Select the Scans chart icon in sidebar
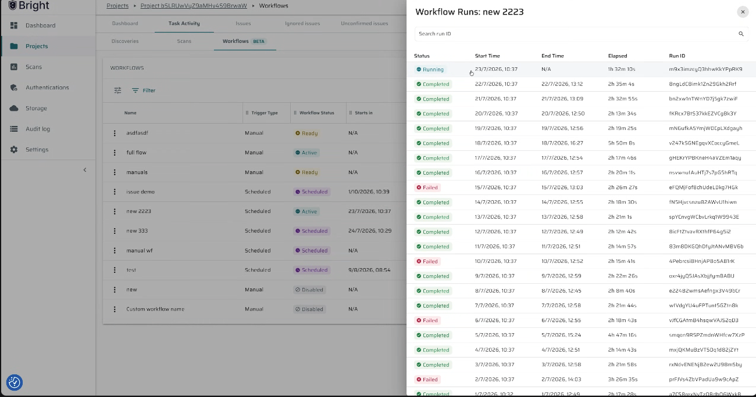 click(x=14, y=67)
